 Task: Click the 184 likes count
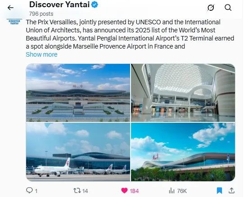pos(134,191)
